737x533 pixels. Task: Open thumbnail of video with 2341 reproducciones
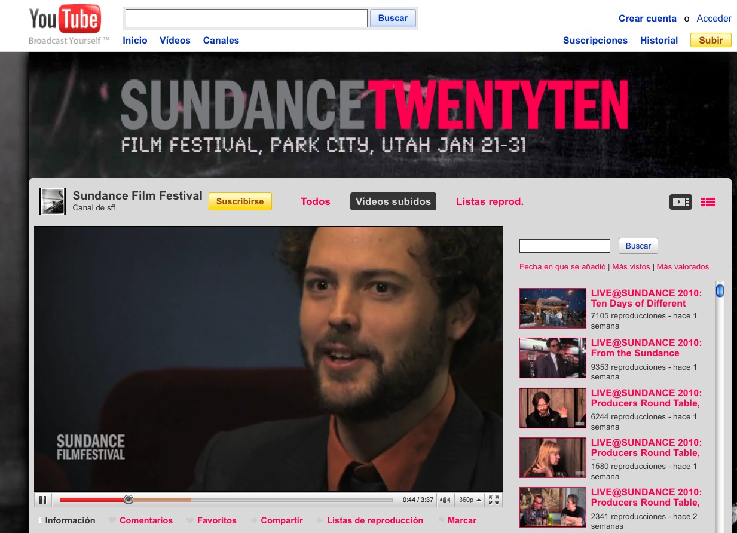coord(553,507)
